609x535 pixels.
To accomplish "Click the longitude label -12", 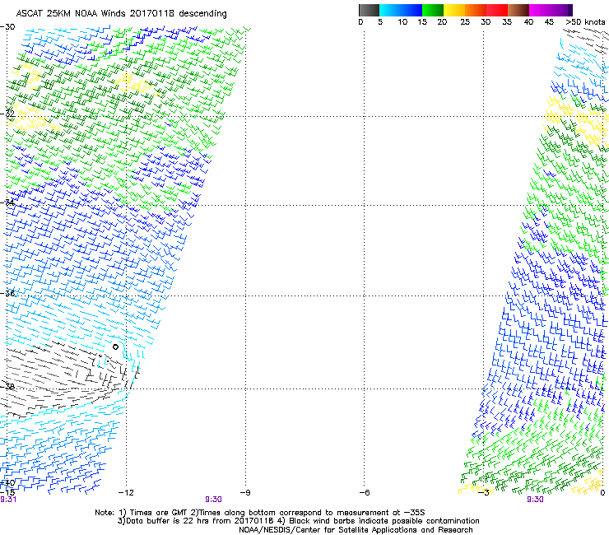I will click(126, 493).
